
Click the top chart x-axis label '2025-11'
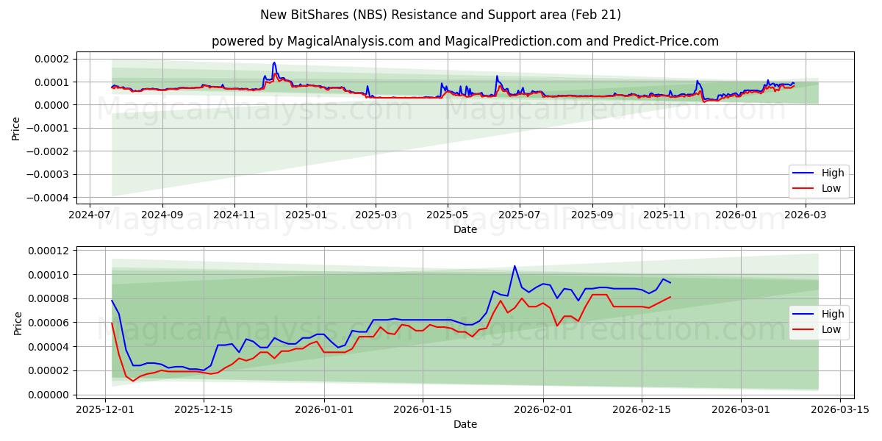click(664, 215)
